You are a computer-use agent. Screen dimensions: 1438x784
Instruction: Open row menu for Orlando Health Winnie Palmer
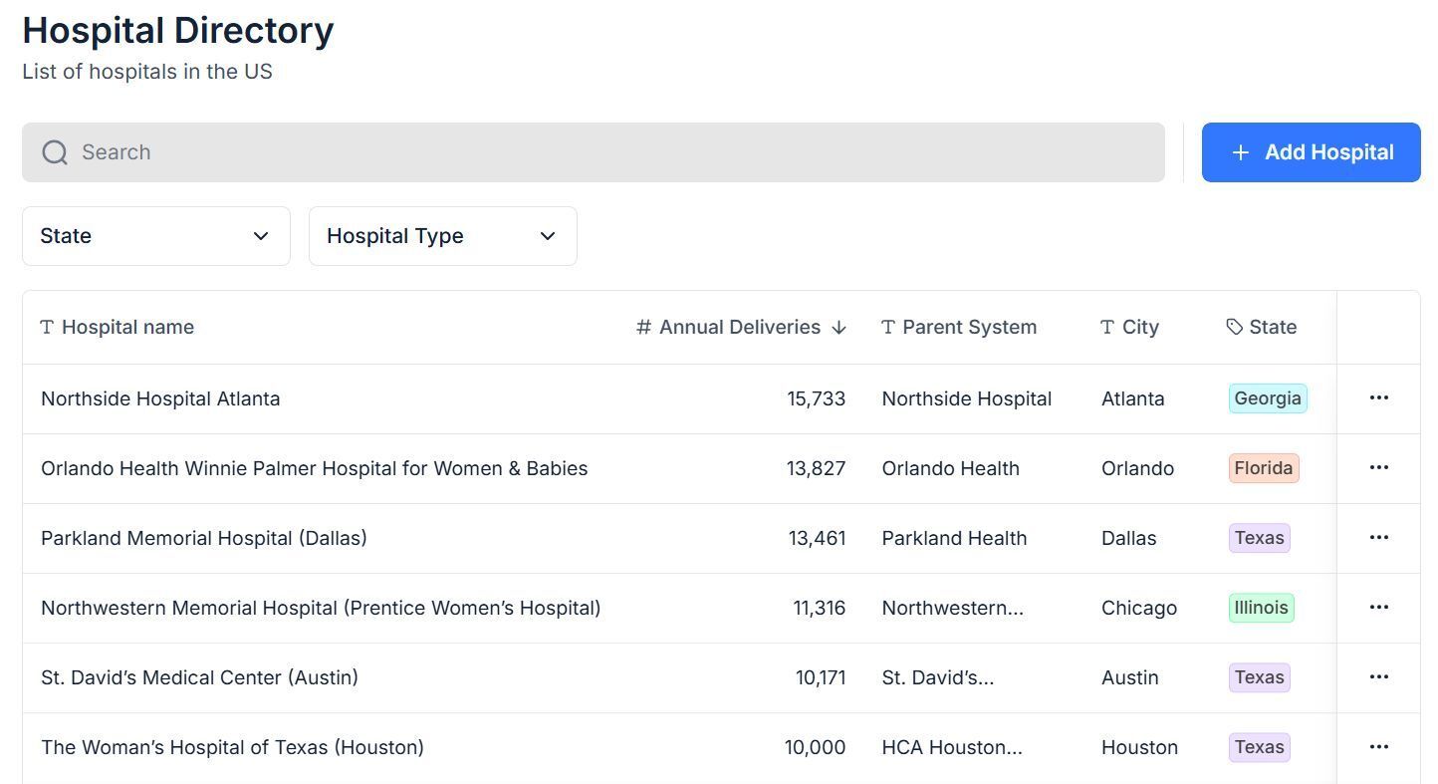(x=1378, y=468)
